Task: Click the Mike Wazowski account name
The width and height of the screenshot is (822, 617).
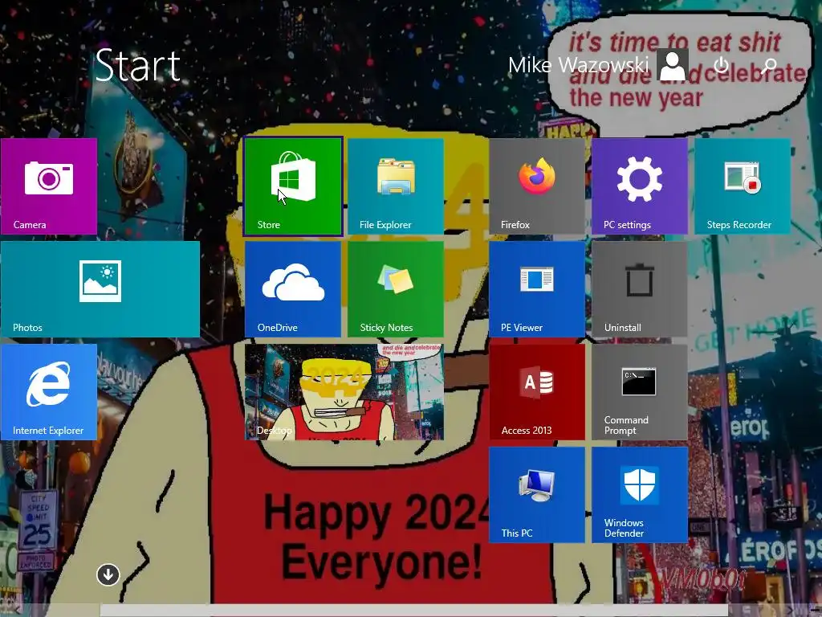Action: tap(579, 65)
